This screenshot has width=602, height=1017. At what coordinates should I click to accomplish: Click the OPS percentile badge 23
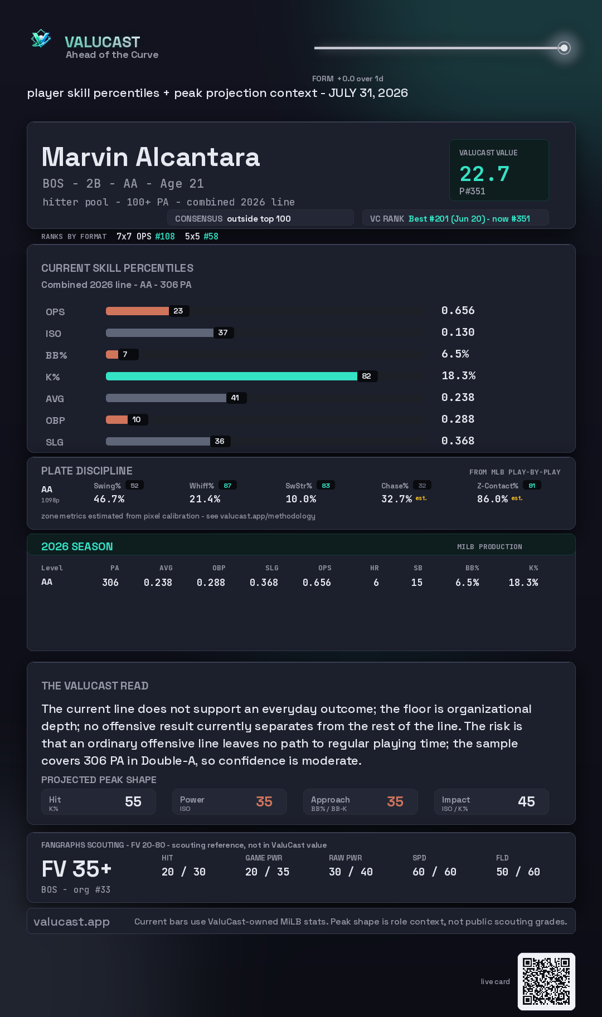[x=178, y=311]
